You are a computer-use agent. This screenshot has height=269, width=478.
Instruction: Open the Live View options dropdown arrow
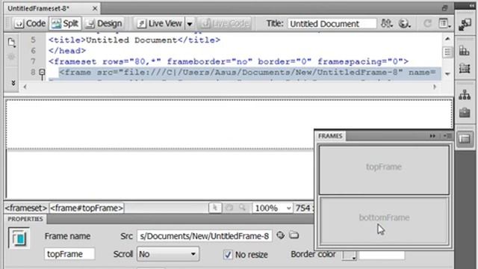pos(190,24)
